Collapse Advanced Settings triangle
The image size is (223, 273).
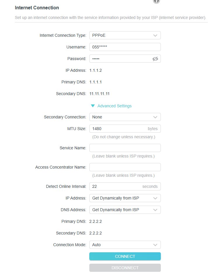click(93, 106)
